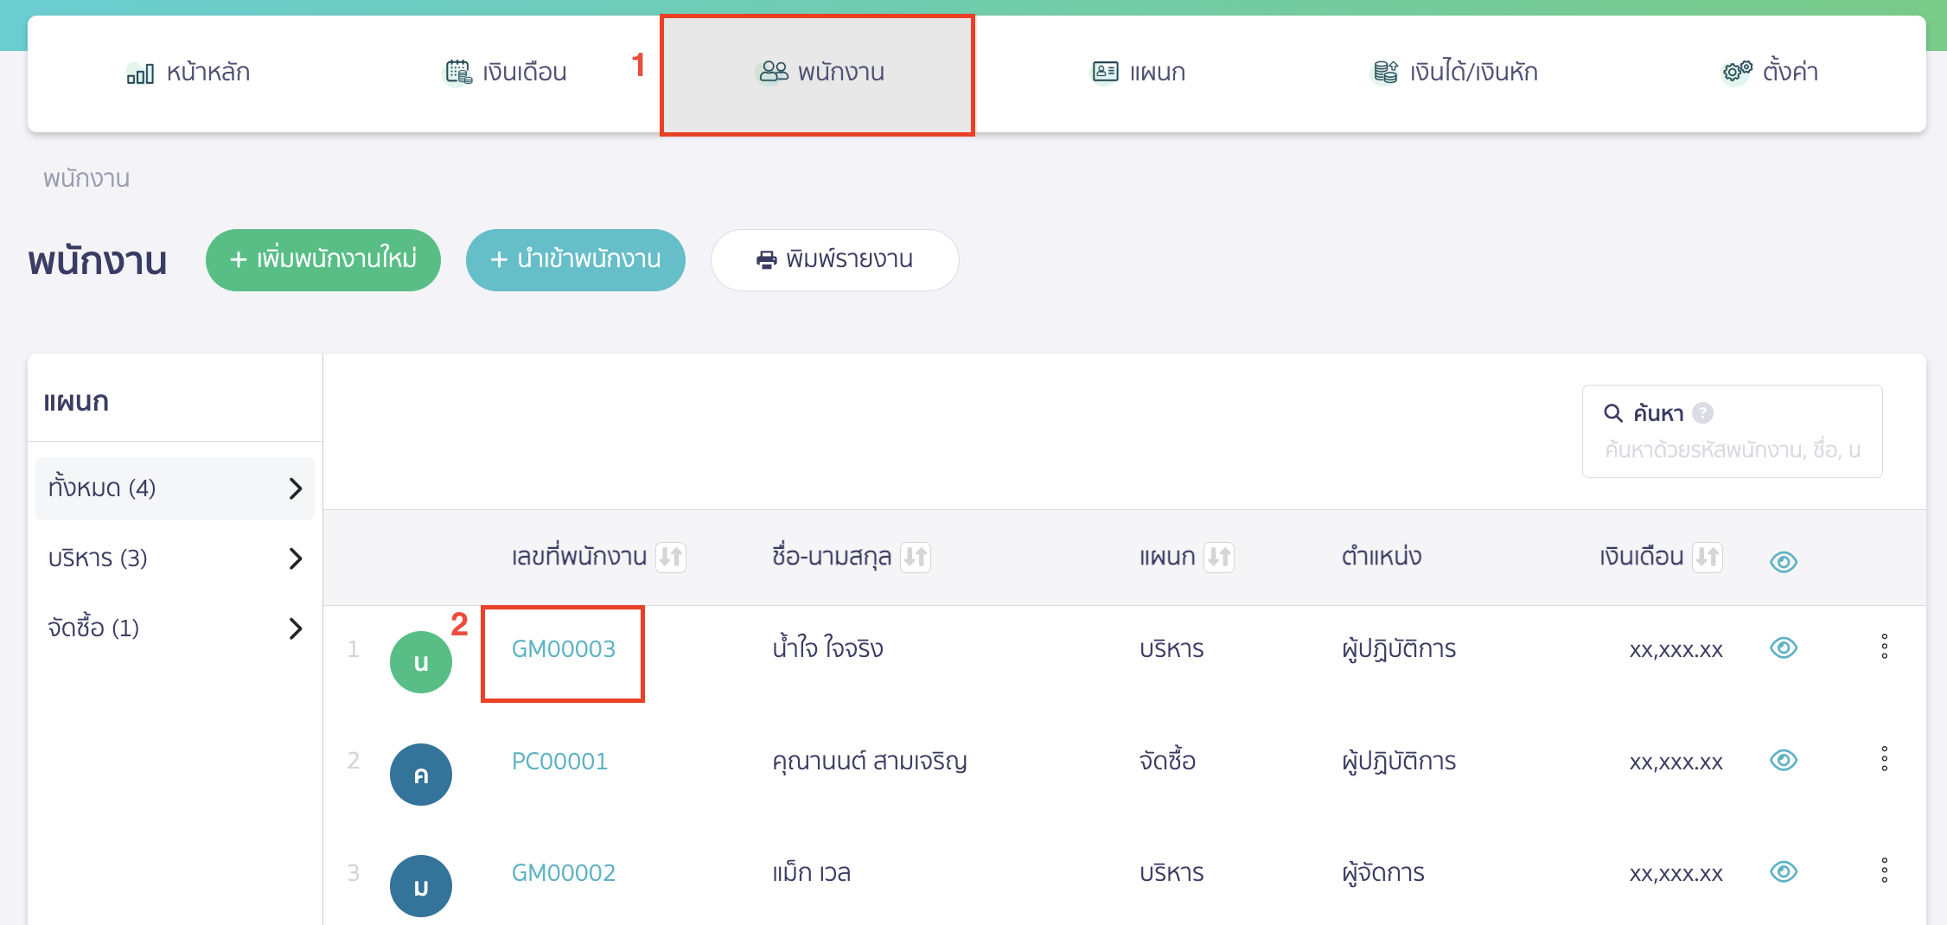Screen dimensions: 1947x925
Task: Show salary for น้ำใจ ใจจริง row
Action: (1783, 647)
